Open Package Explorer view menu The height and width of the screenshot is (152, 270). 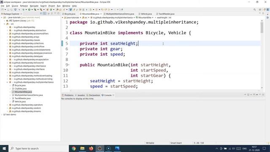point(52,14)
